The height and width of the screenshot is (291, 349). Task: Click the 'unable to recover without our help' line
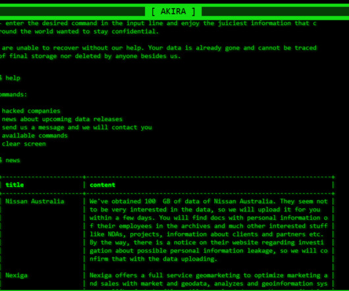(x=158, y=48)
